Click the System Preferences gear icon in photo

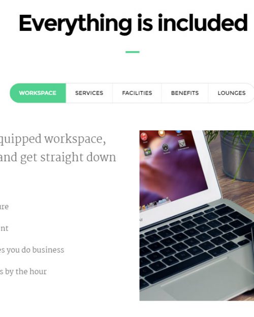182,144
